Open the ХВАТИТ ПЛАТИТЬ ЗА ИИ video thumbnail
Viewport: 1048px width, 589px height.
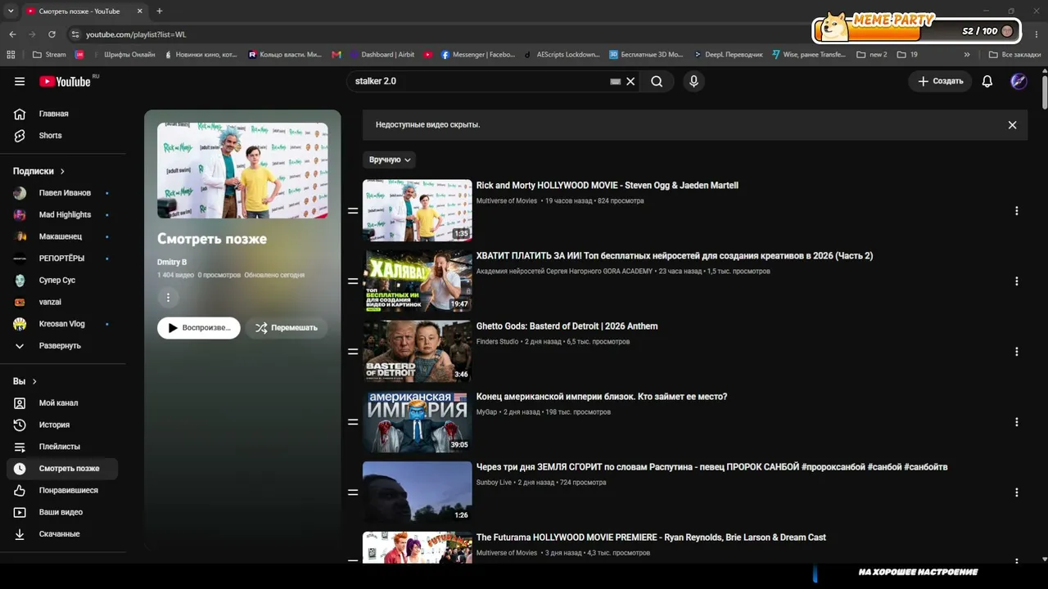[418, 281]
